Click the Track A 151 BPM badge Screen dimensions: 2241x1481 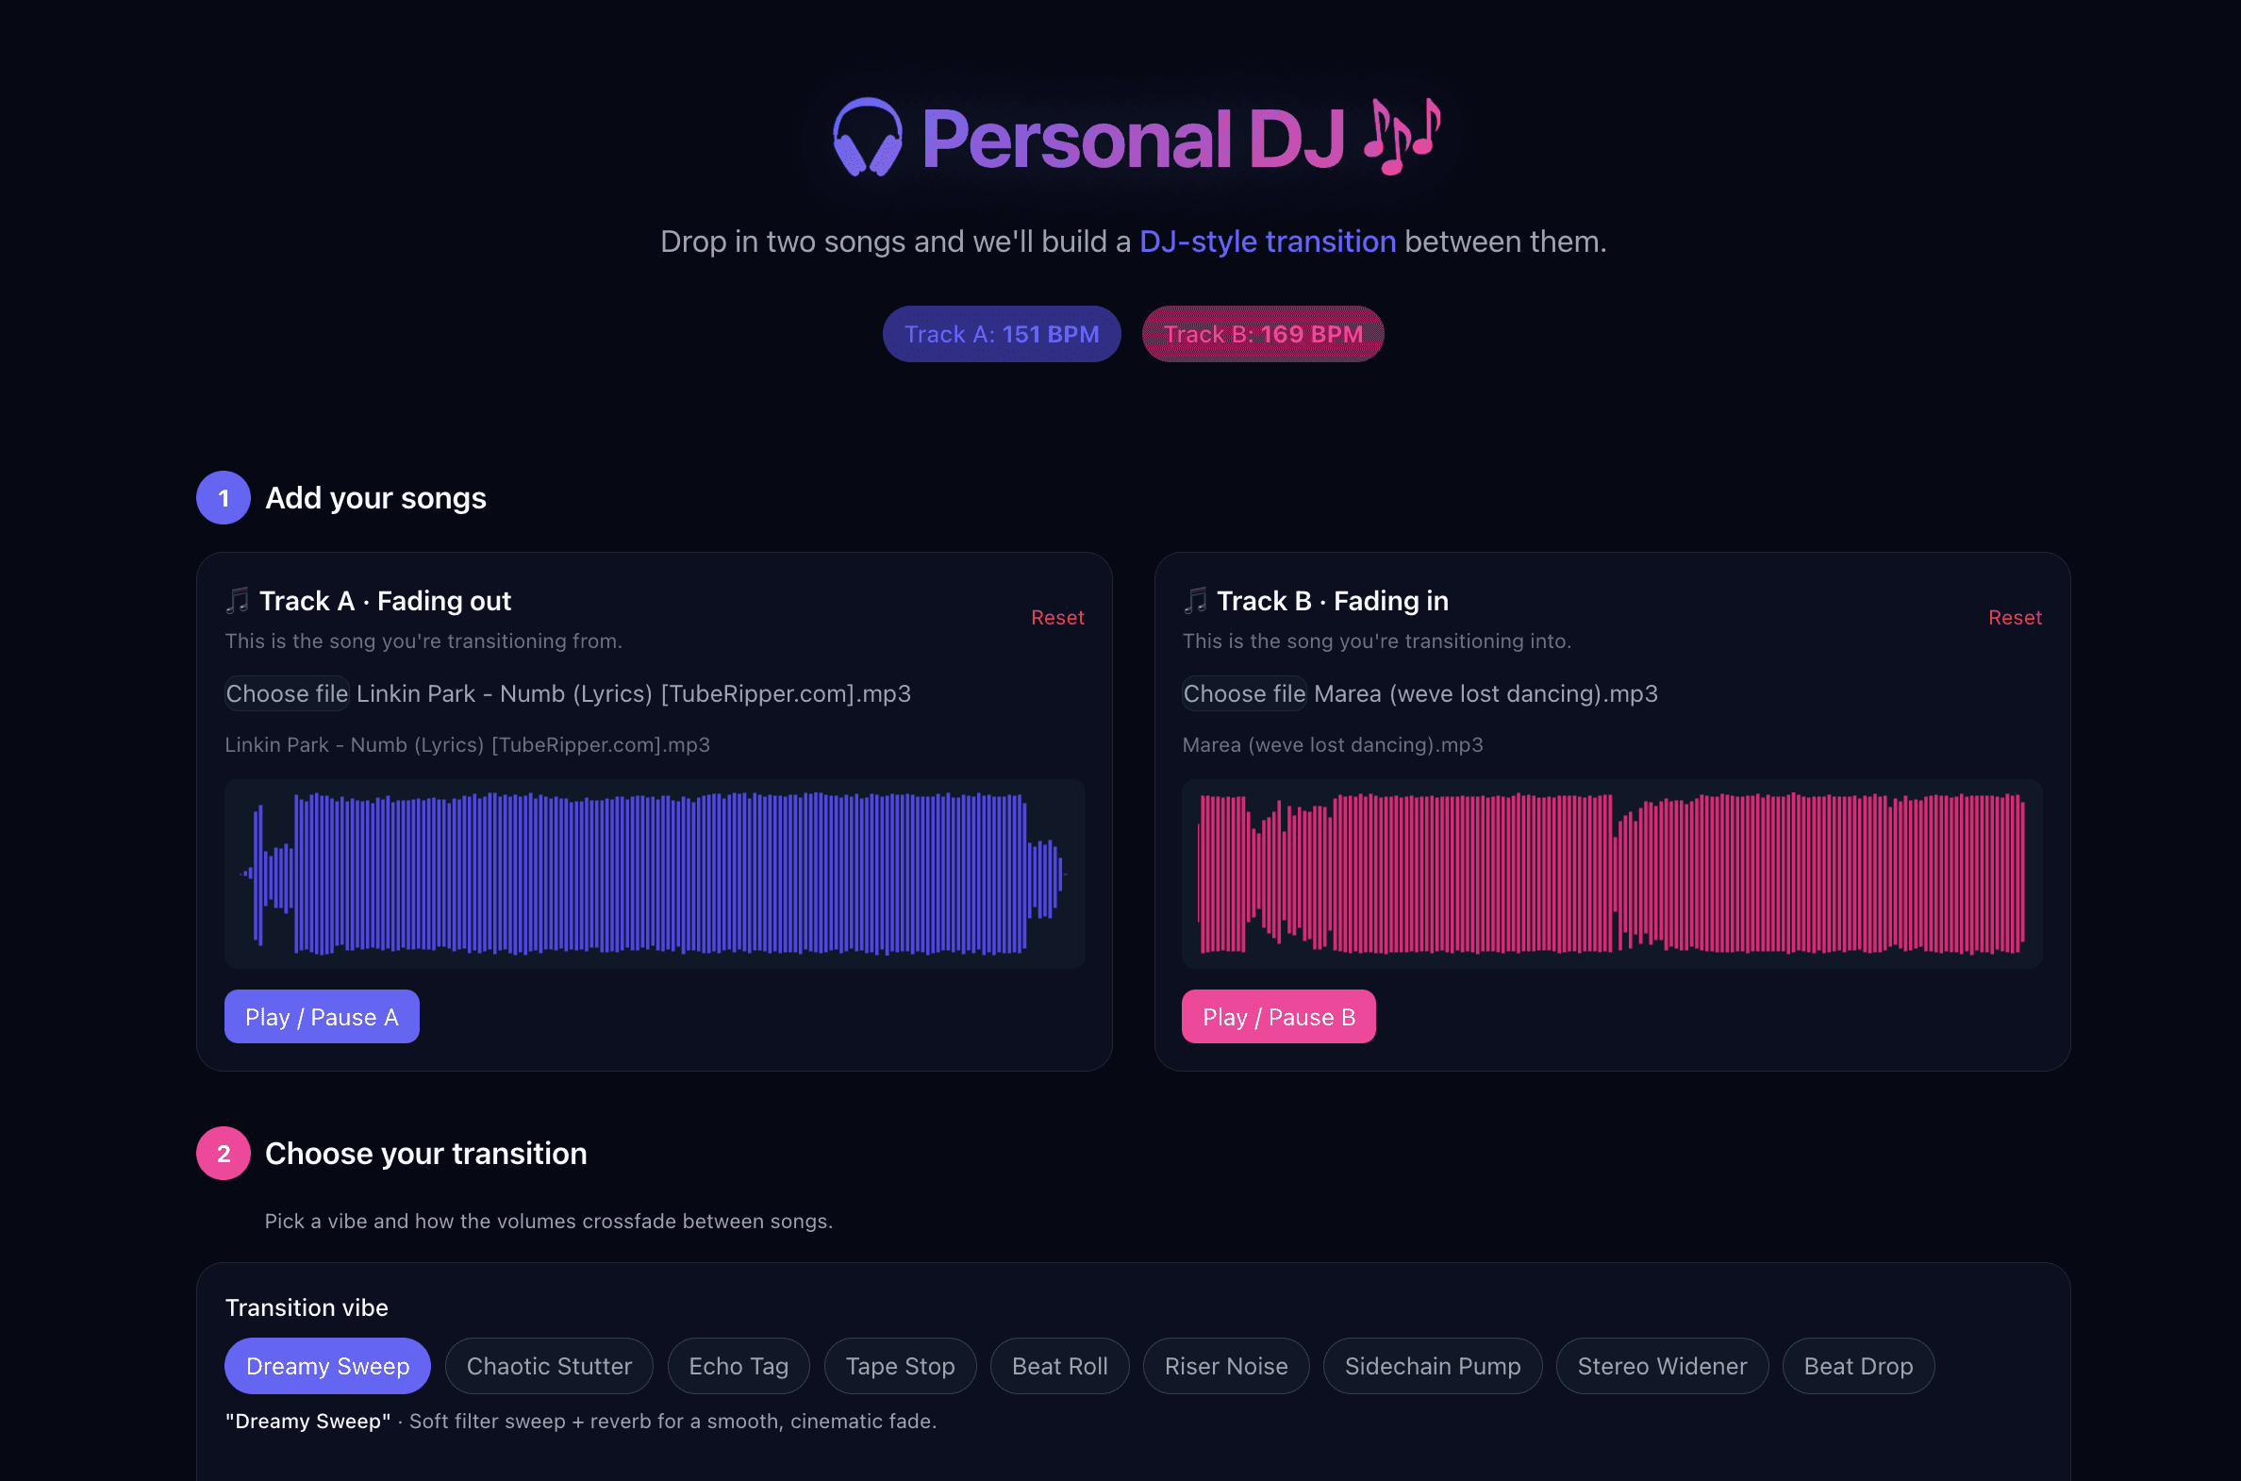pyautogui.click(x=1001, y=333)
